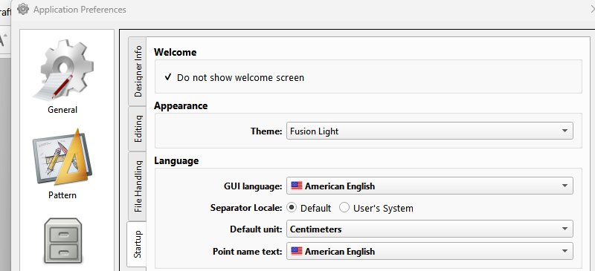Switch to the Startup tab
The height and width of the screenshot is (271, 595).
(137, 244)
